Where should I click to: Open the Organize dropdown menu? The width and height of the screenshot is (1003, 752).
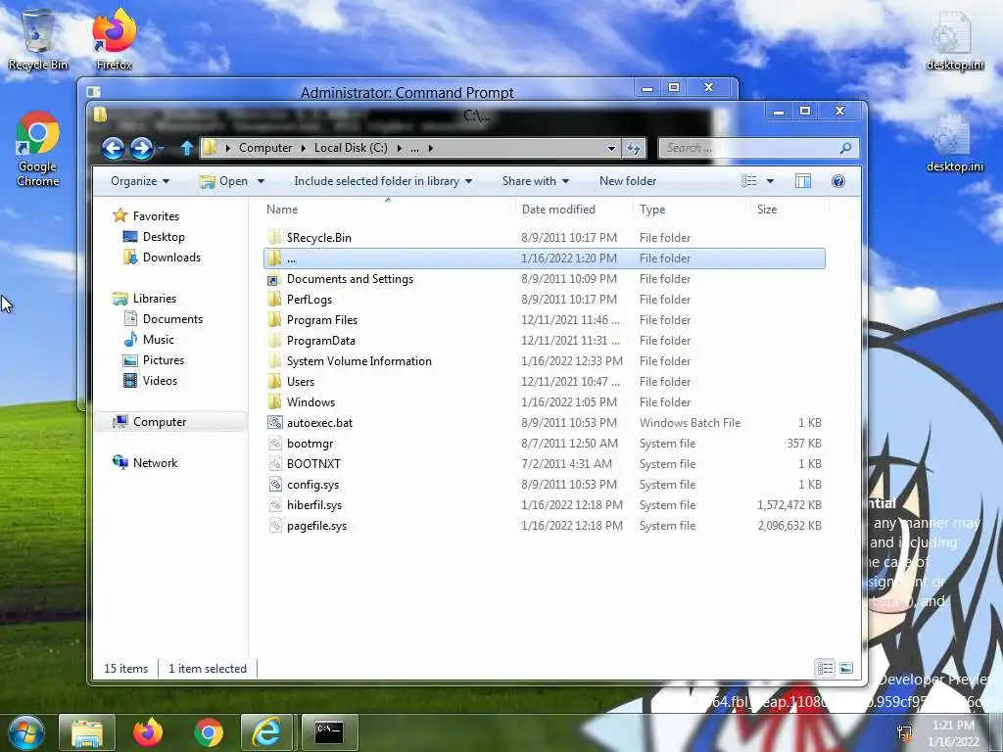coord(139,181)
